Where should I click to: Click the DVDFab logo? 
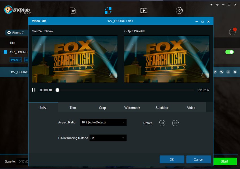click(17, 10)
